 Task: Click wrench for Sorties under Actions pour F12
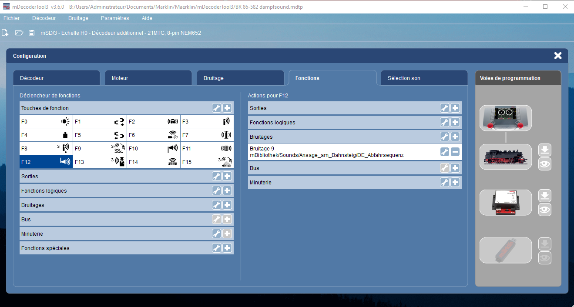point(445,108)
